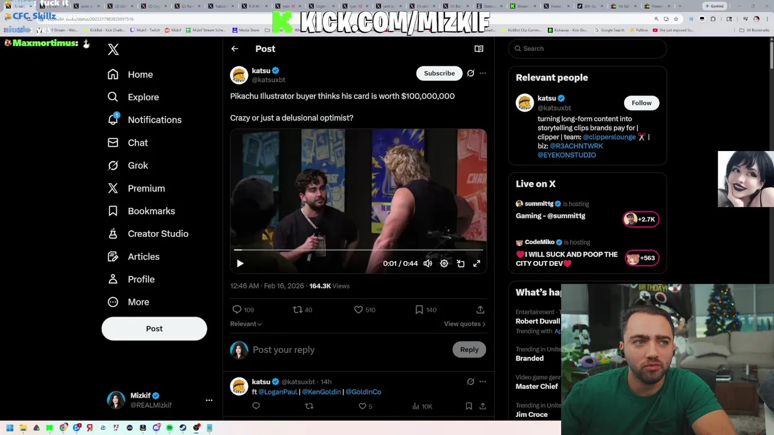Open main post more options menu
This screenshot has height=435, width=774.
(483, 73)
